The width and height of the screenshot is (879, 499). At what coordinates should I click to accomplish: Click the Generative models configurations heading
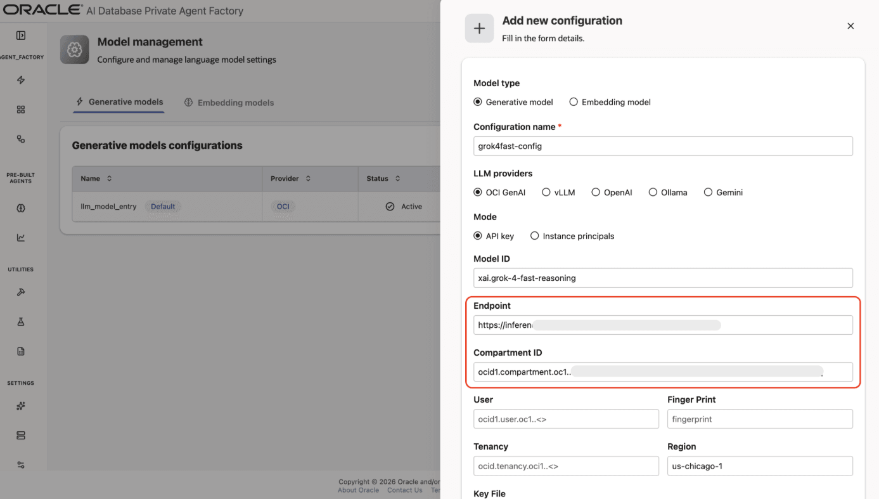tap(157, 145)
